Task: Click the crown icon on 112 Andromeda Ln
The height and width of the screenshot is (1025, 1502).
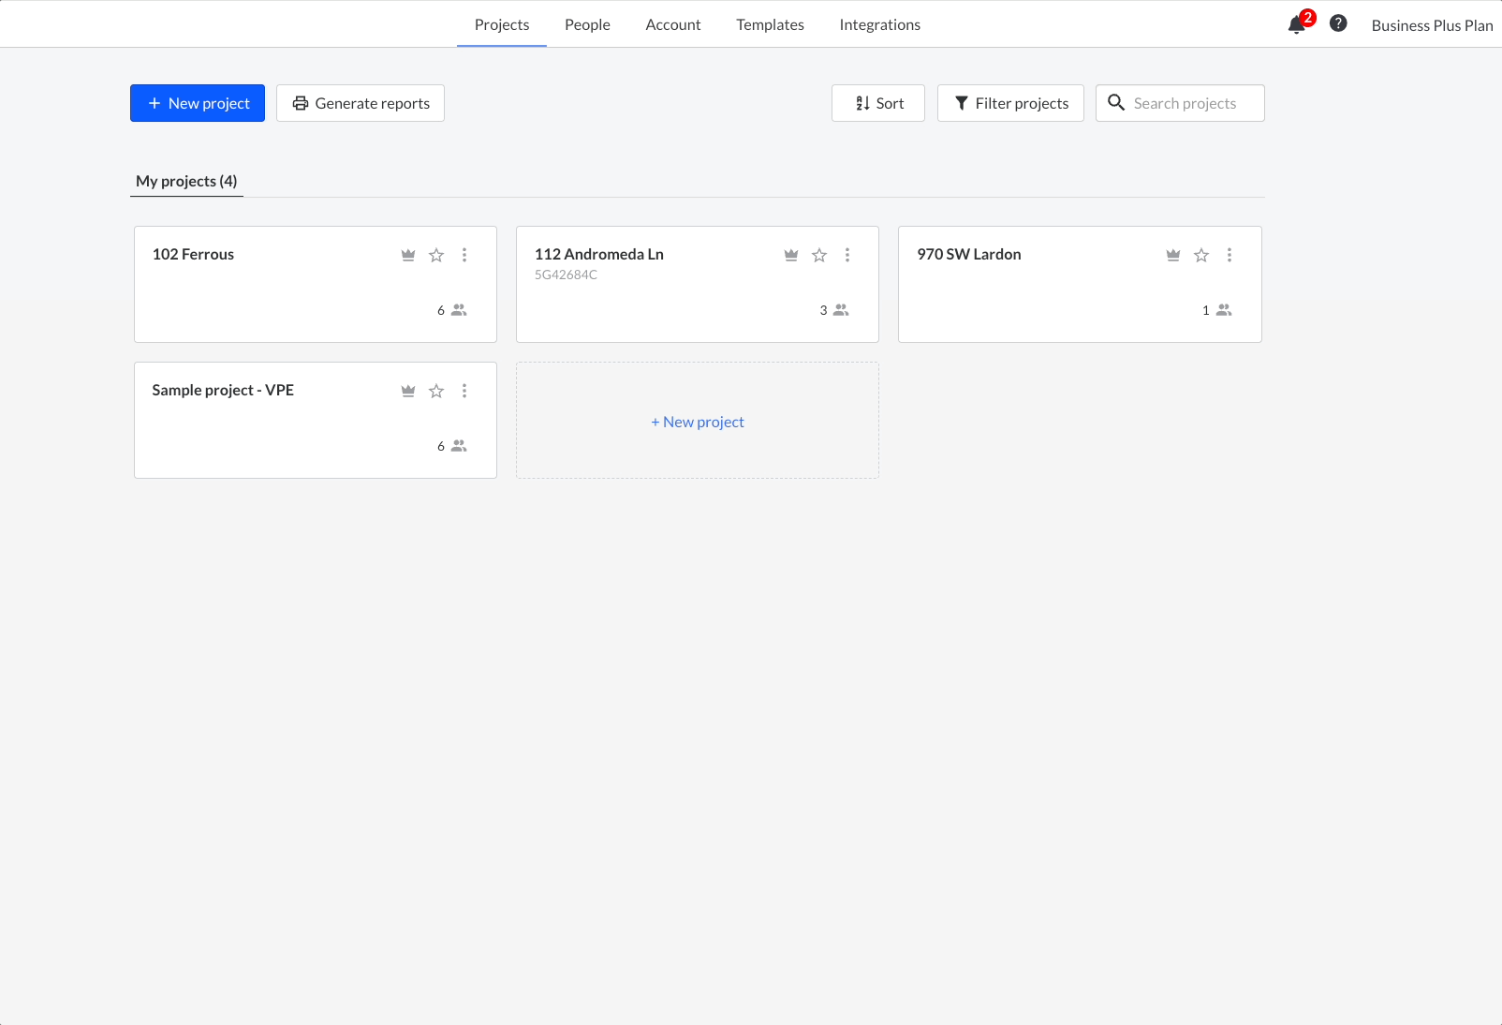Action: pyautogui.click(x=791, y=255)
